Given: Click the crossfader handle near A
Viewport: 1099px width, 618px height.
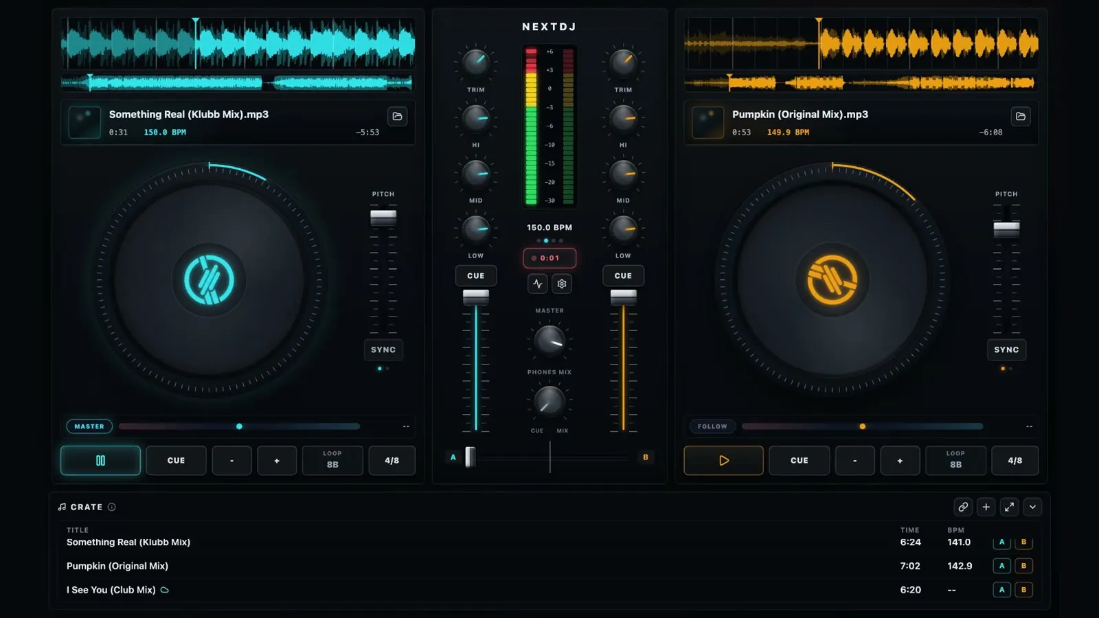Looking at the screenshot, I should pos(471,457).
